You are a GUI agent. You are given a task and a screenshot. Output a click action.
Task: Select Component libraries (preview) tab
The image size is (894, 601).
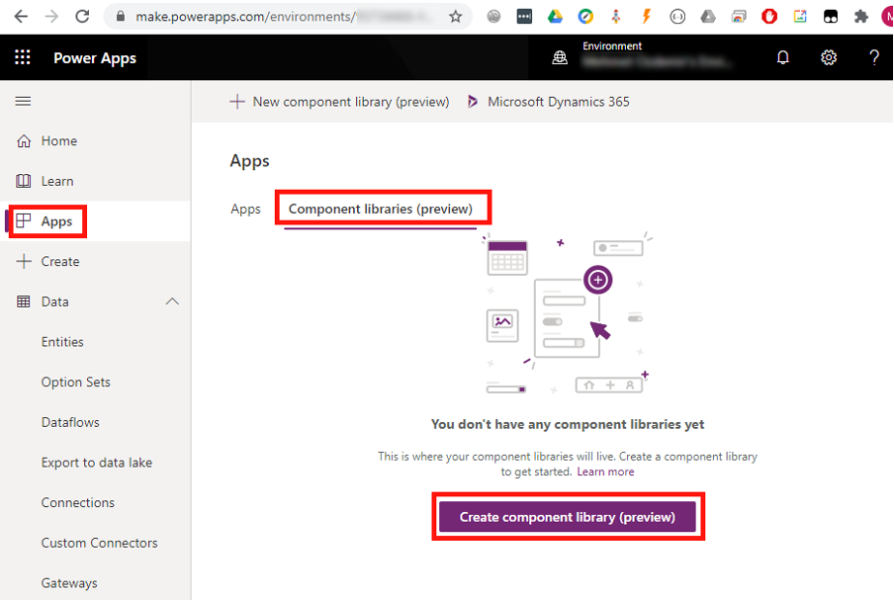[x=381, y=209]
